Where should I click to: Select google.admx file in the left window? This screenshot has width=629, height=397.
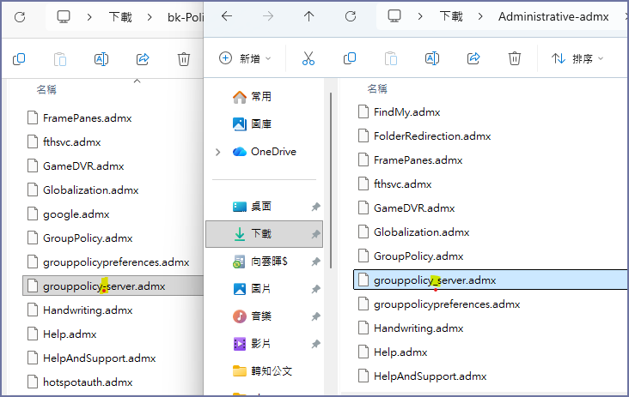point(76,214)
